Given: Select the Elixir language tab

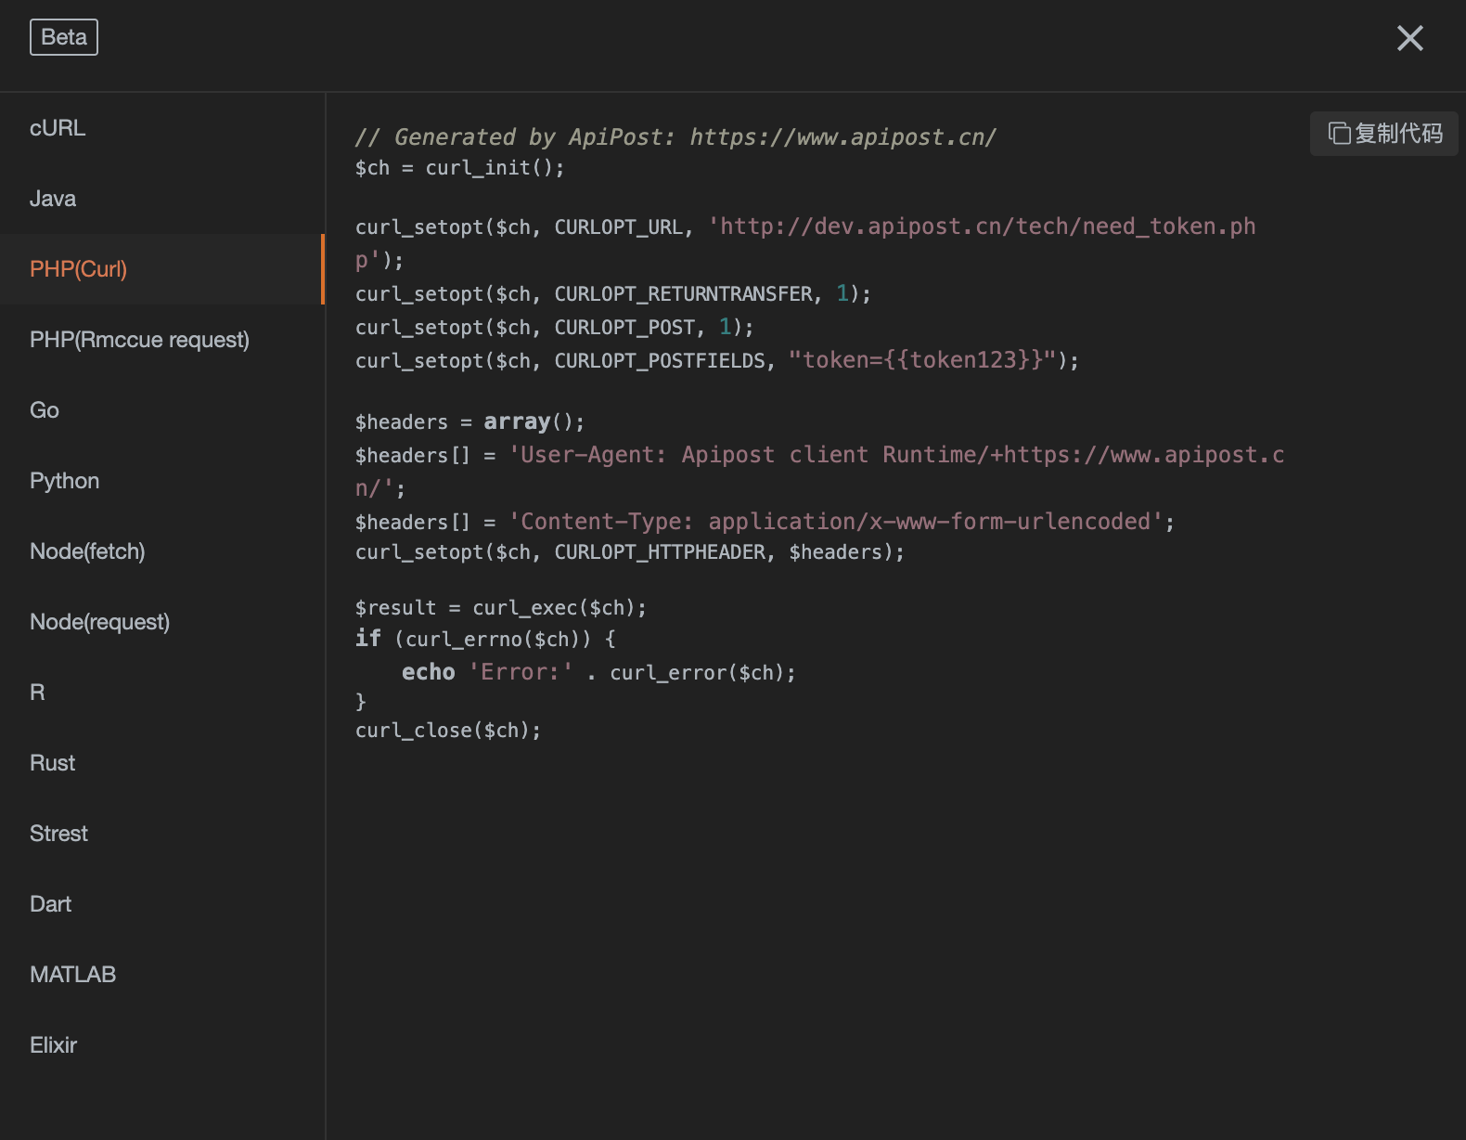Looking at the screenshot, I should coord(162,1045).
